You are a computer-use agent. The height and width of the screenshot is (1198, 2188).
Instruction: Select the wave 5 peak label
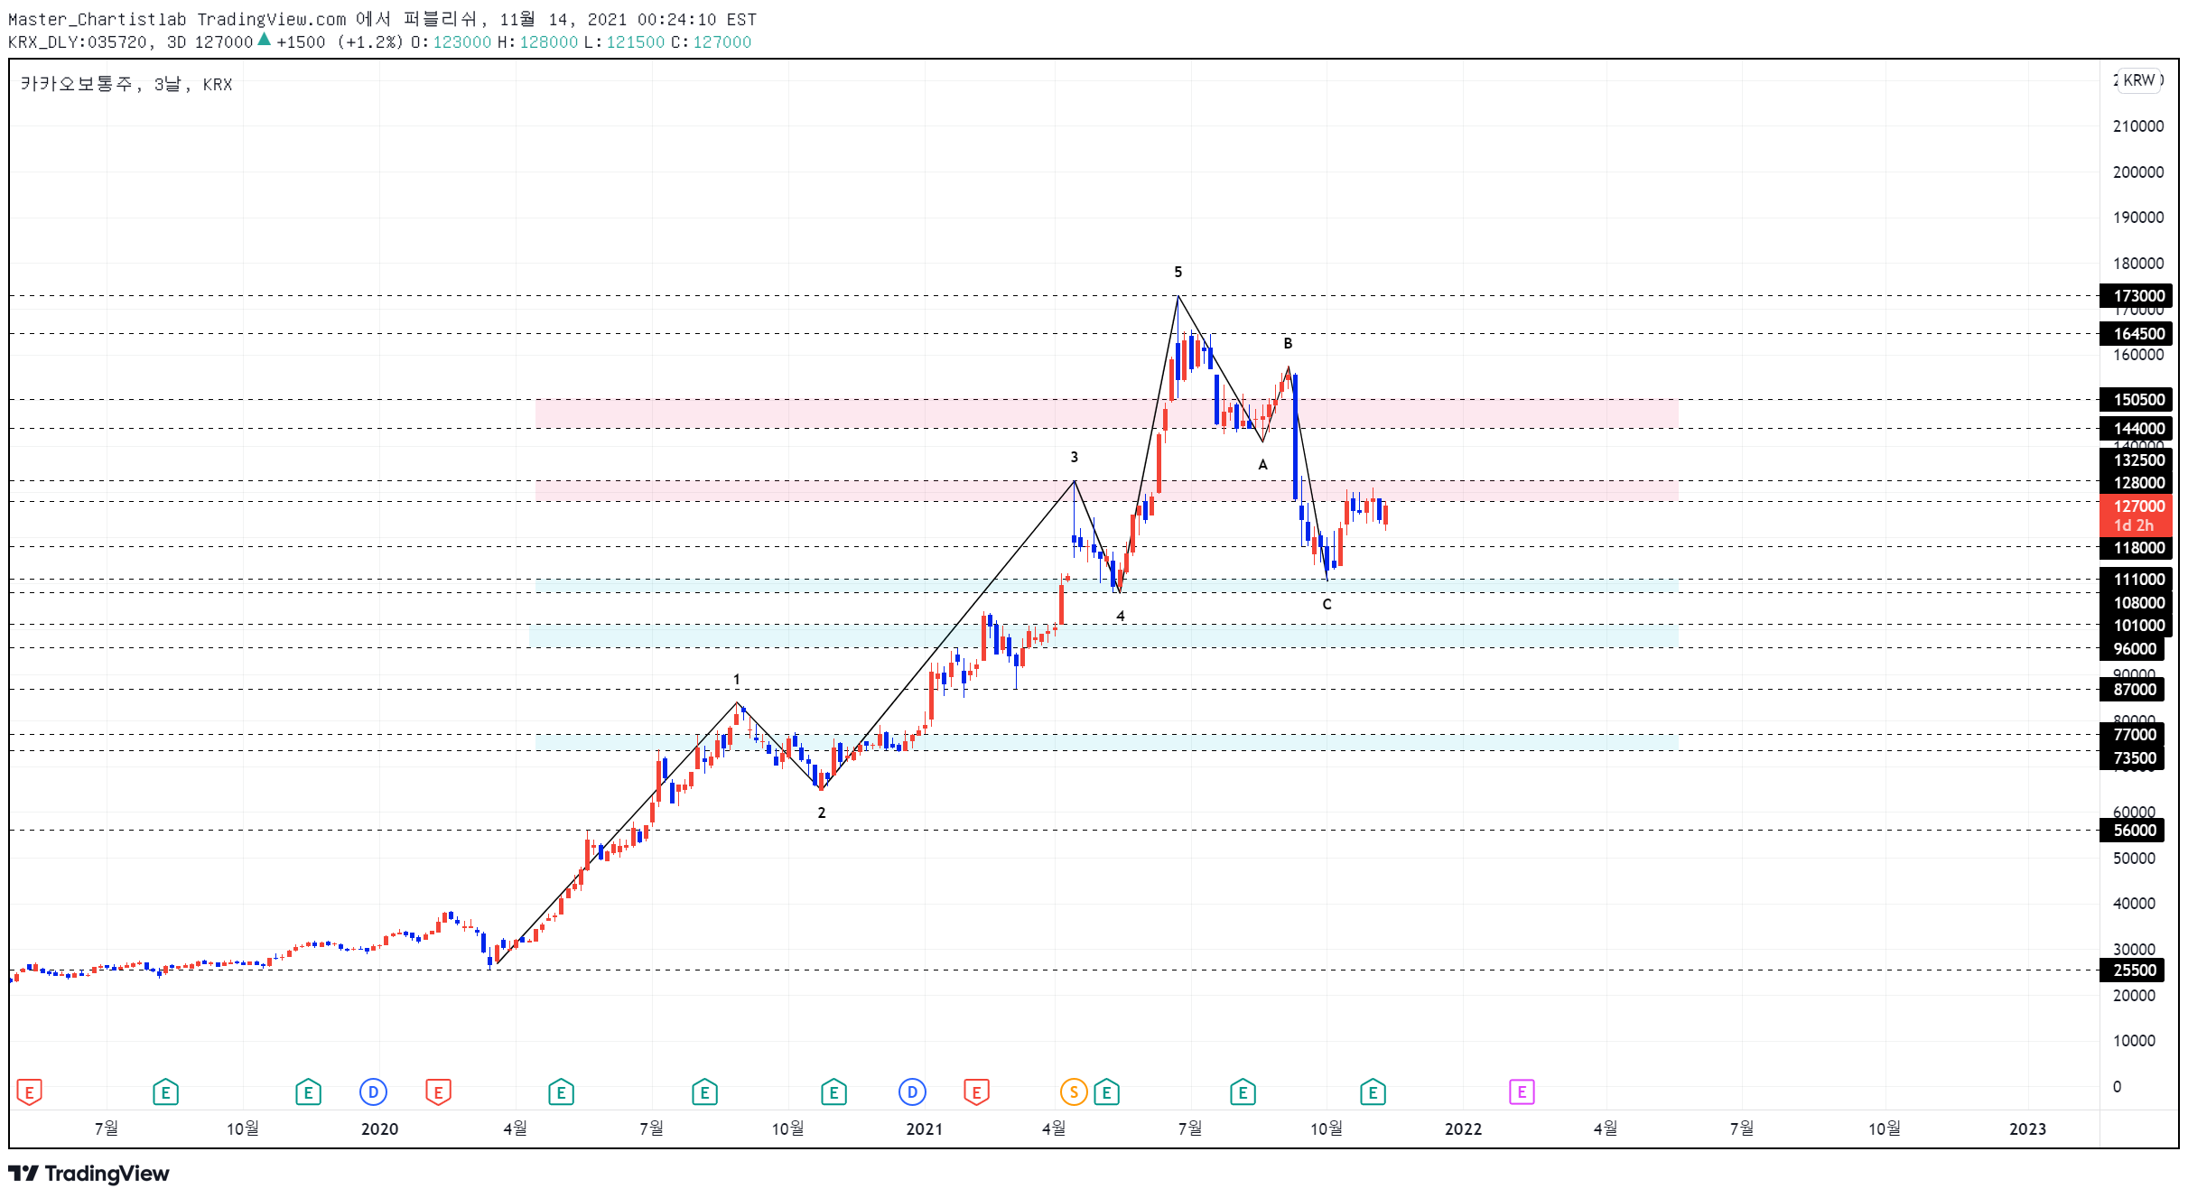1178,272
